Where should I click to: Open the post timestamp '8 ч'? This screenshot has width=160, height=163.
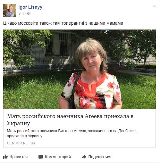tap(21, 13)
